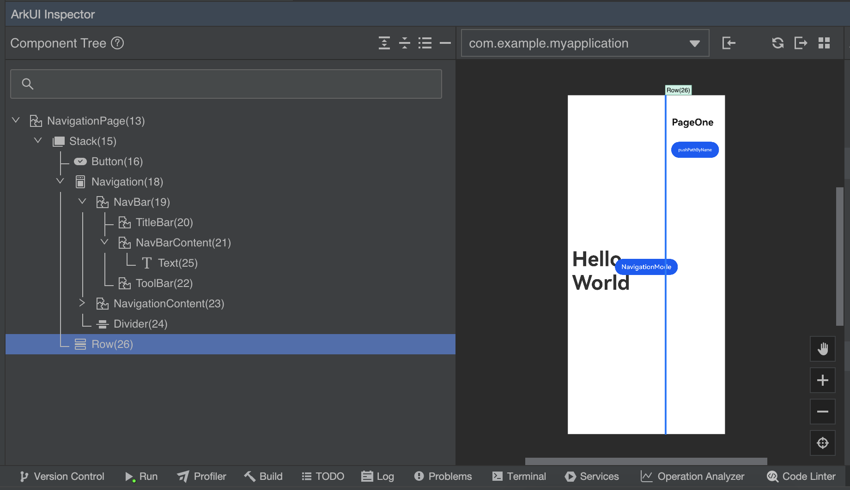Click the PageOne title in preview
The image size is (850, 490).
pyautogui.click(x=692, y=122)
